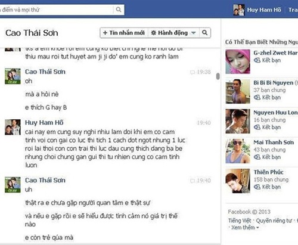The width and height of the screenshot is (298, 245).
Task: Click add-friend icon for Thiên Phúc
Action: coord(257,187)
